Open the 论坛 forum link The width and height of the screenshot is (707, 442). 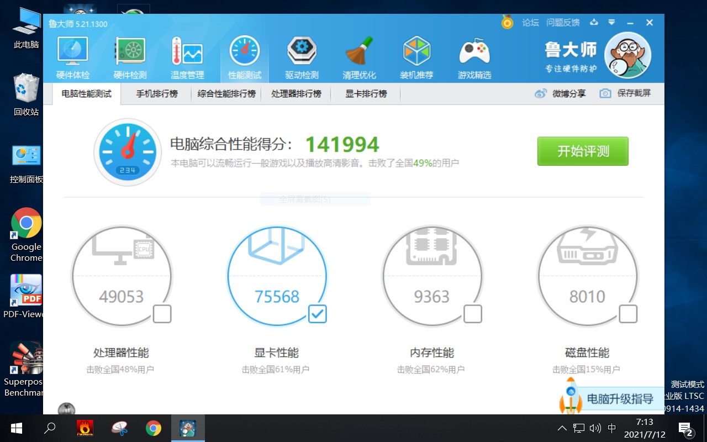click(x=530, y=23)
